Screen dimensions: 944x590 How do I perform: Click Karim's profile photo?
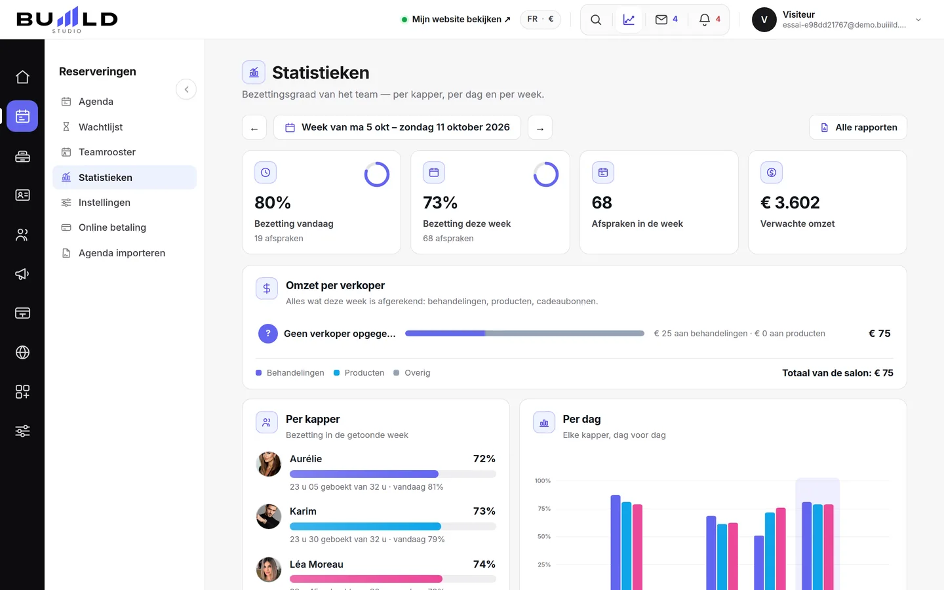point(269,517)
